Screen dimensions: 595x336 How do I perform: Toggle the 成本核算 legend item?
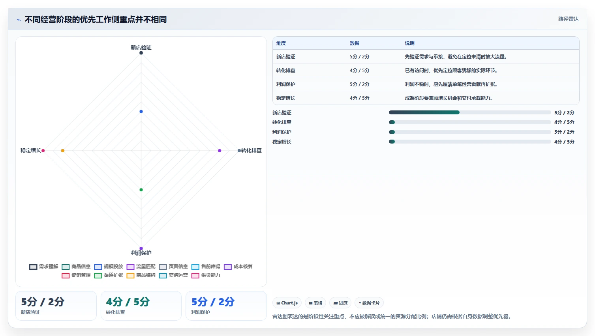238,267
